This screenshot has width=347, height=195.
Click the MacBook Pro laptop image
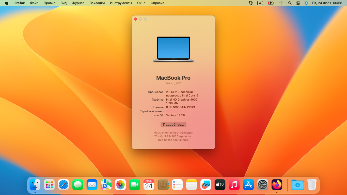coord(173,49)
